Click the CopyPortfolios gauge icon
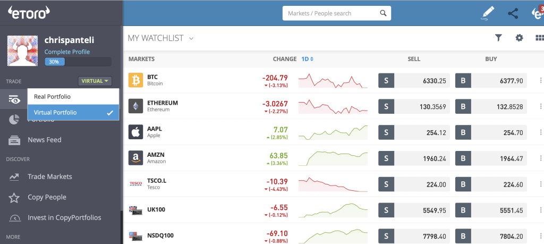 [x=14, y=218]
